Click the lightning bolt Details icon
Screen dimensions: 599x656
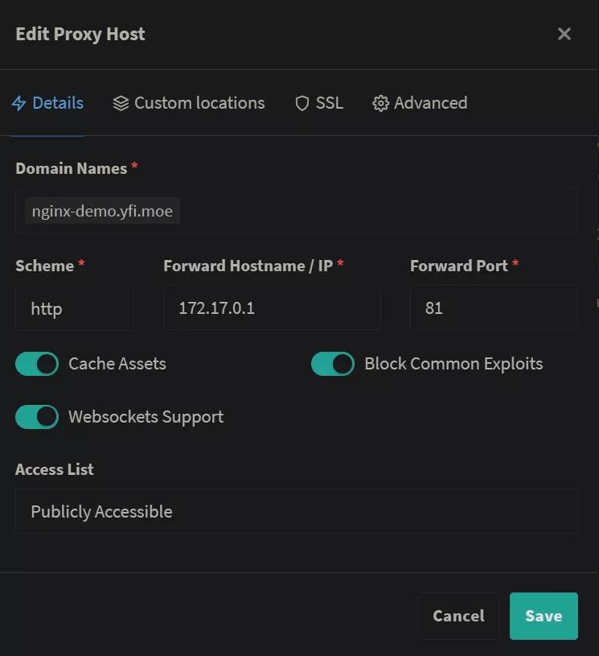pyautogui.click(x=18, y=103)
